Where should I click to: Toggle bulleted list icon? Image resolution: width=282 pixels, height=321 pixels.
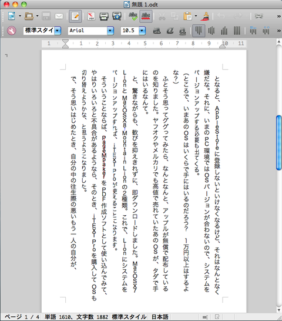coord(266,31)
